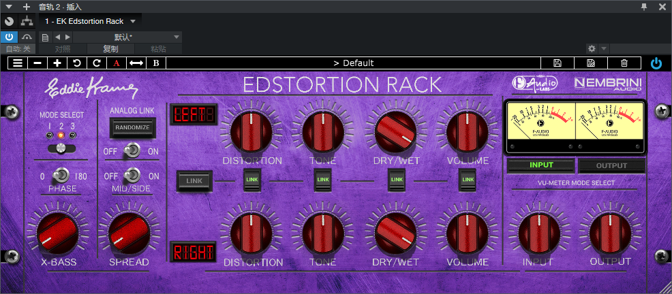Click the host knob/mix icon at top left
This screenshot has height=294, width=672.
click(9, 21)
